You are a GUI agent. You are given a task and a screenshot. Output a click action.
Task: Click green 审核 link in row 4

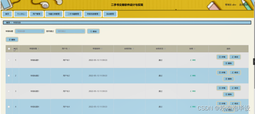[193, 107]
